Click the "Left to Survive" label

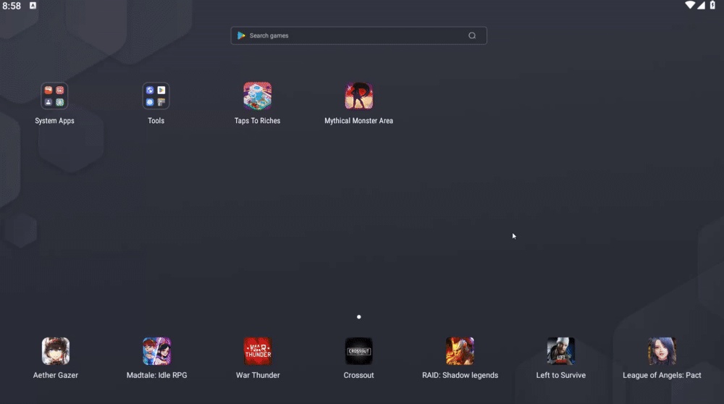point(561,375)
